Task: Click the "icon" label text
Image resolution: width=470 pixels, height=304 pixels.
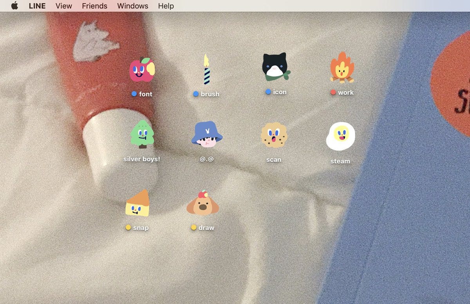Action: [280, 92]
